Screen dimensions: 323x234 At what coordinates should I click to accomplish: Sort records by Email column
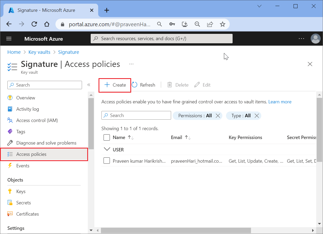[188, 137]
